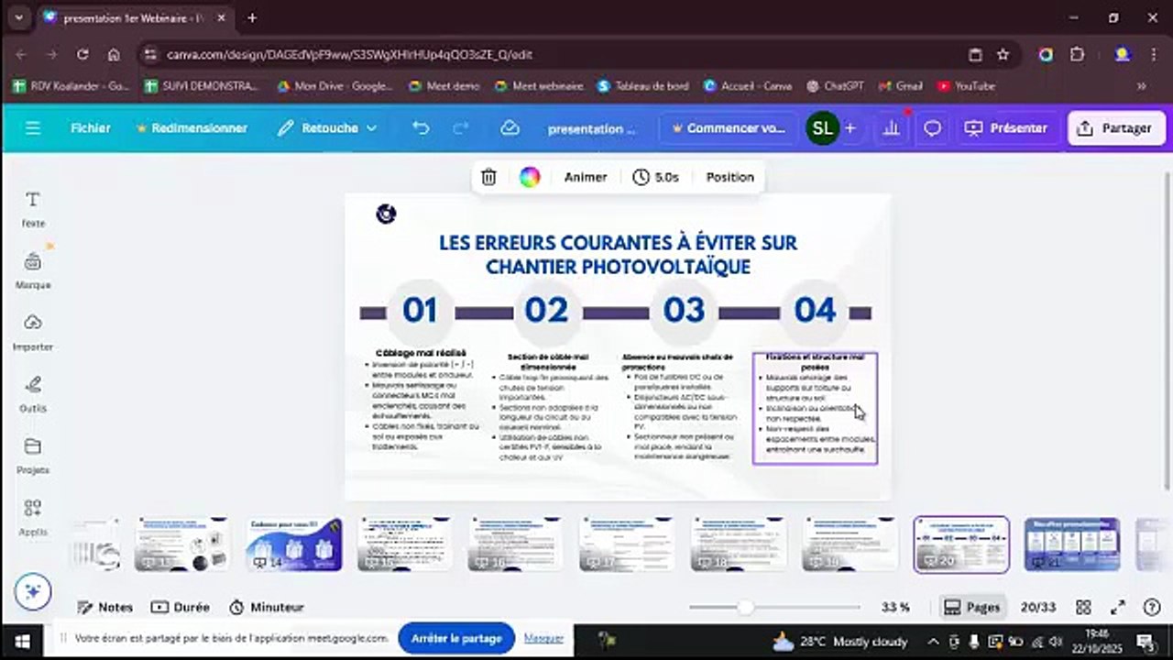Delete selected element with trash icon
Viewport: 1173px width, 660px height.
click(x=488, y=177)
